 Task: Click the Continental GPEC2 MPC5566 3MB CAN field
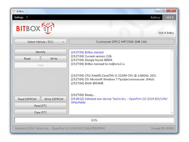121,42
